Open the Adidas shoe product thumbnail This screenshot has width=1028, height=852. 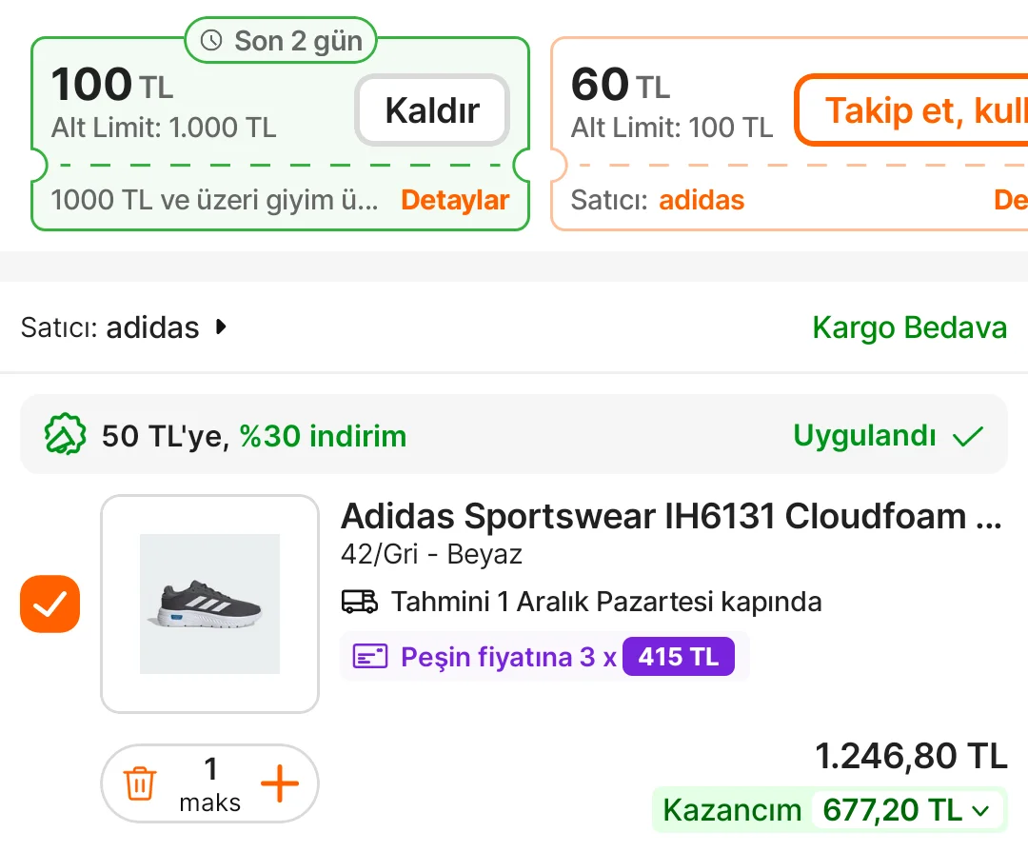(209, 604)
